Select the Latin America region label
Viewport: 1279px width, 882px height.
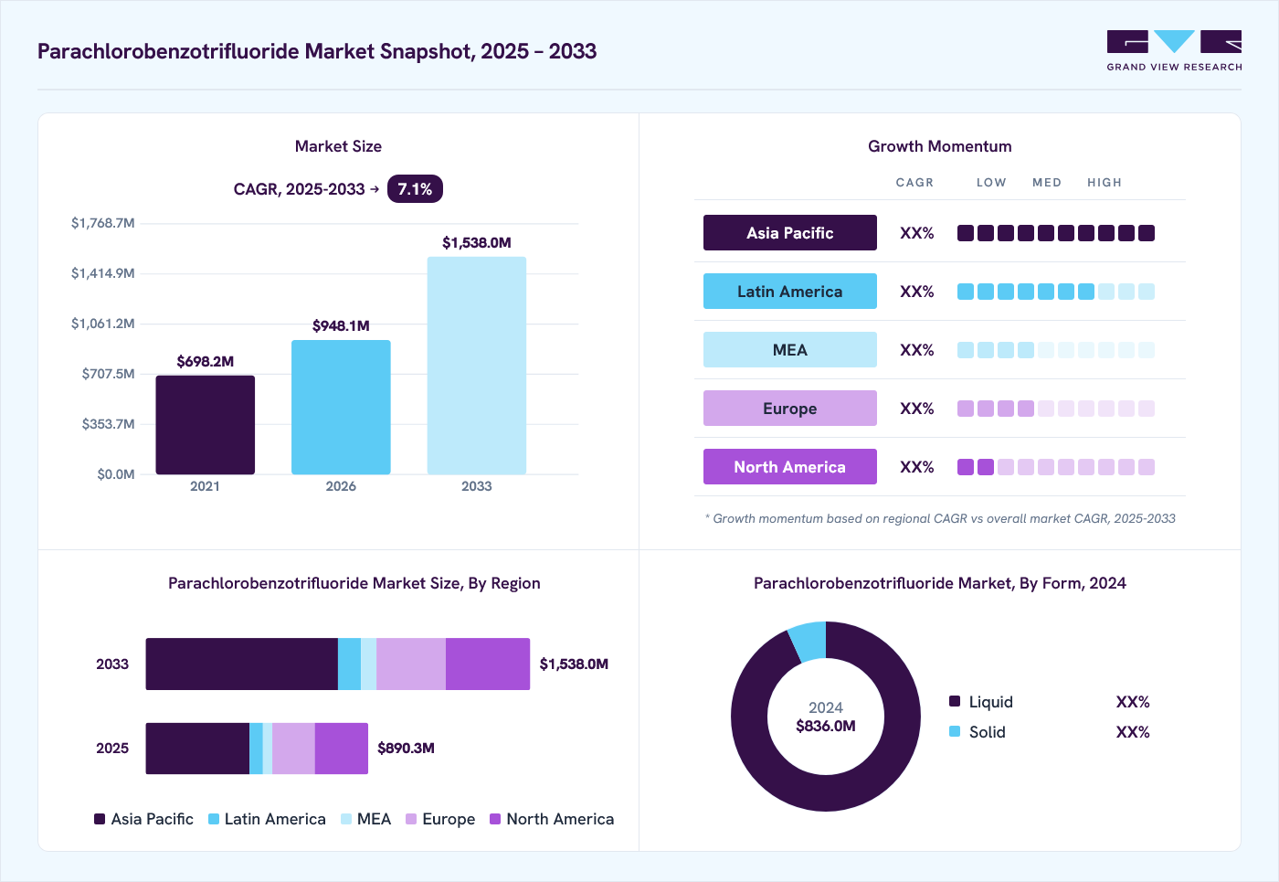click(789, 292)
